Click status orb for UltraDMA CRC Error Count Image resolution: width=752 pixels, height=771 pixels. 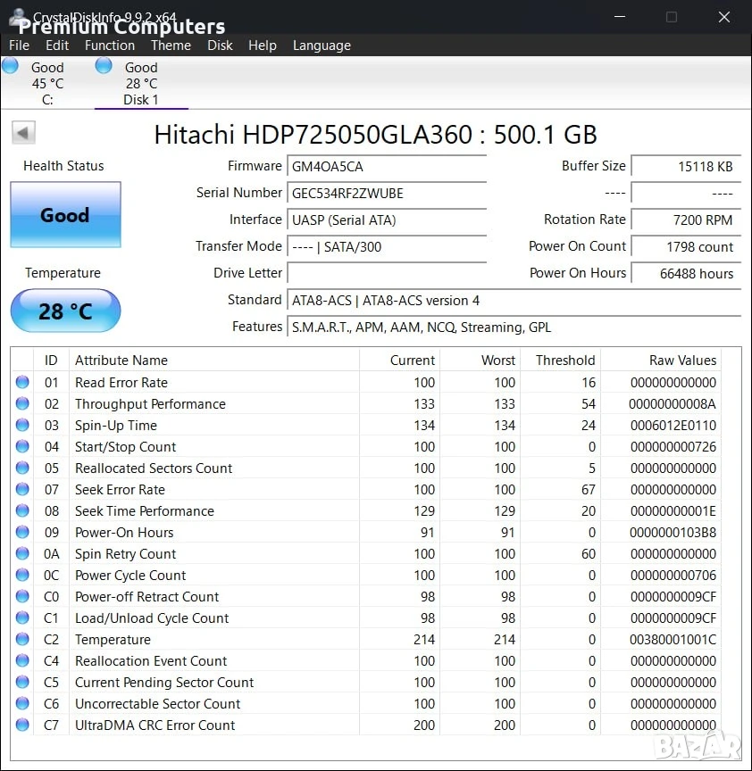[22, 725]
